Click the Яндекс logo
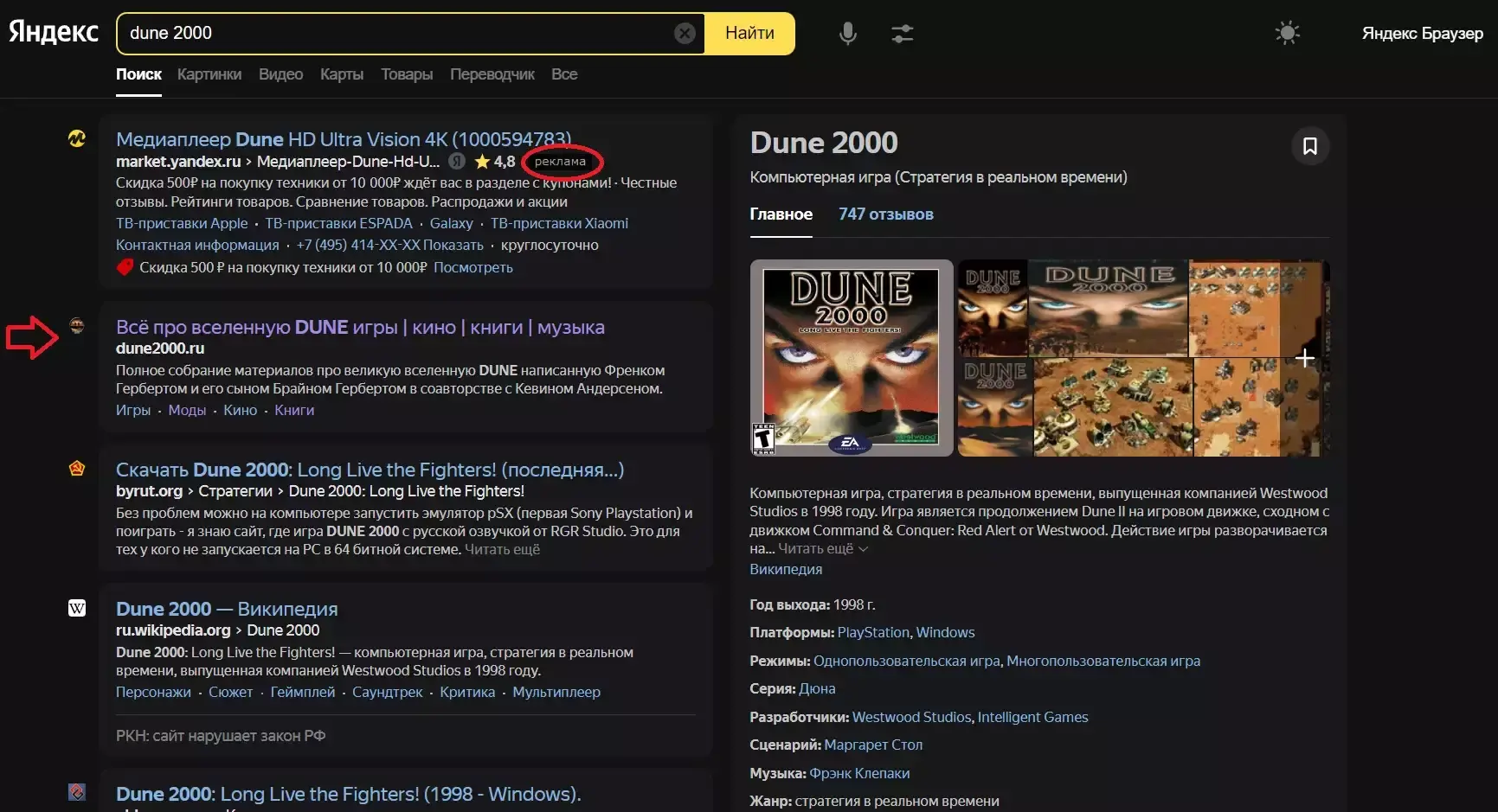This screenshot has height=812, width=1498. pos(54,33)
